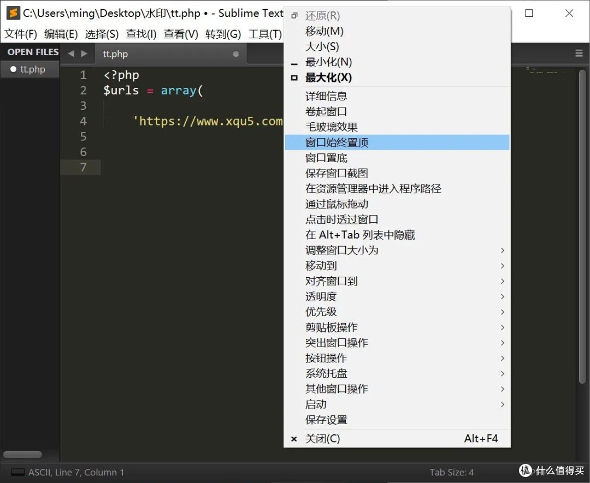The width and height of the screenshot is (590, 483).
Task: Toggle 窗口始终置顶 option
Action: coord(337,142)
